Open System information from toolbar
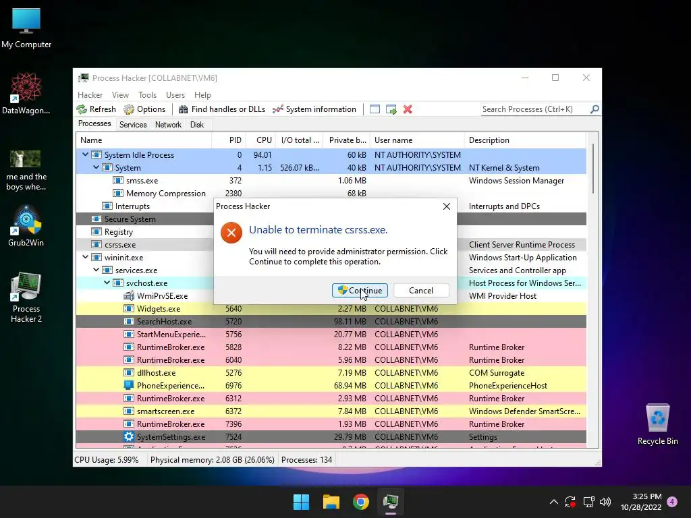691x518 pixels. point(314,109)
